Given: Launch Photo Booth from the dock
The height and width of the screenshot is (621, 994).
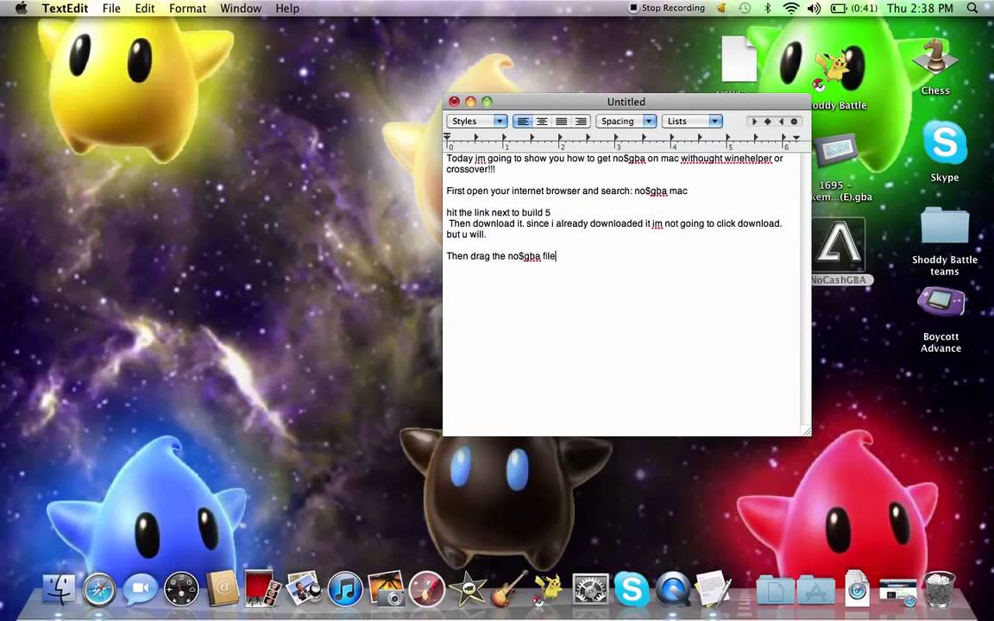Looking at the screenshot, I should tap(262, 589).
